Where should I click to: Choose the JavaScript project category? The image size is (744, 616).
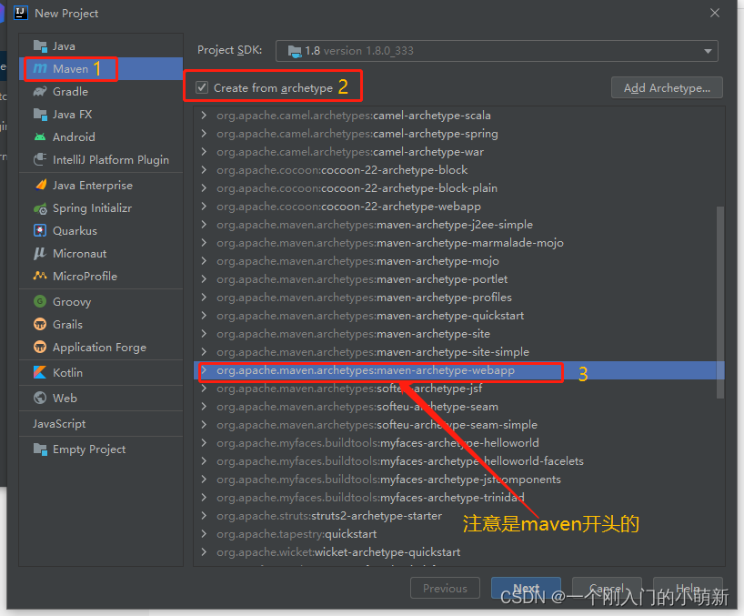101,424
